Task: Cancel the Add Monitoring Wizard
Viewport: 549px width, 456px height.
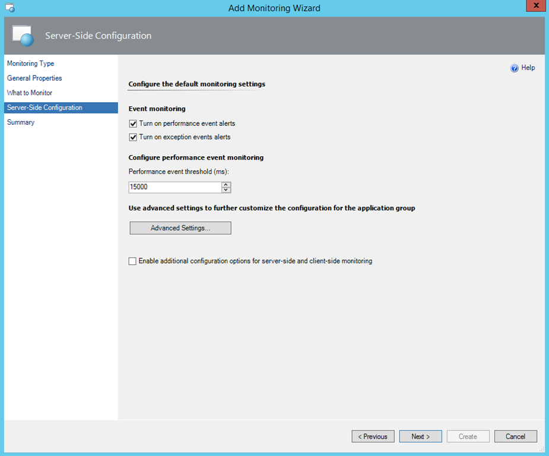Action: pyautogui.click(x=515, y=436)
